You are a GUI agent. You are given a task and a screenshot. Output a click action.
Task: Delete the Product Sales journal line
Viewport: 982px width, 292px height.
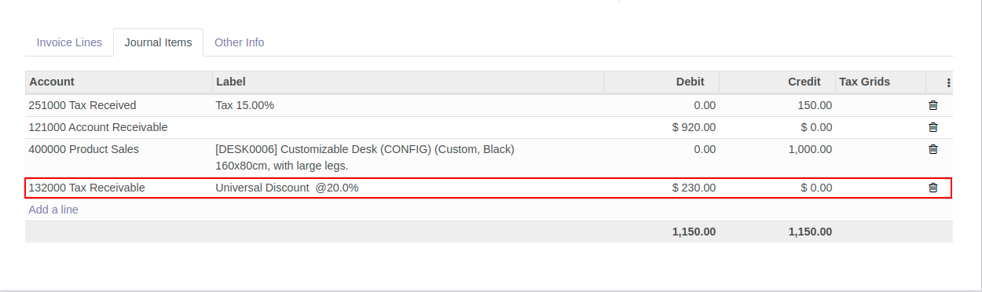click(933, 149)
